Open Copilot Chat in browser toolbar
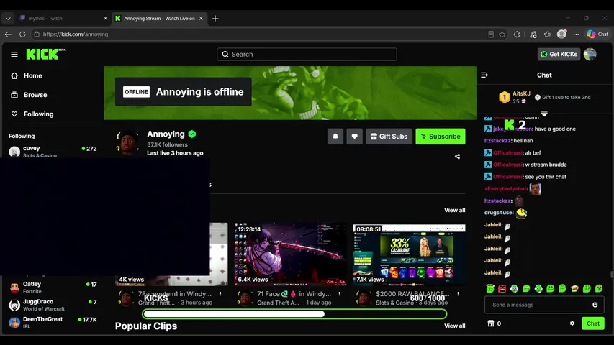Viewport: 614px width, 345px height. pos(597,34)
